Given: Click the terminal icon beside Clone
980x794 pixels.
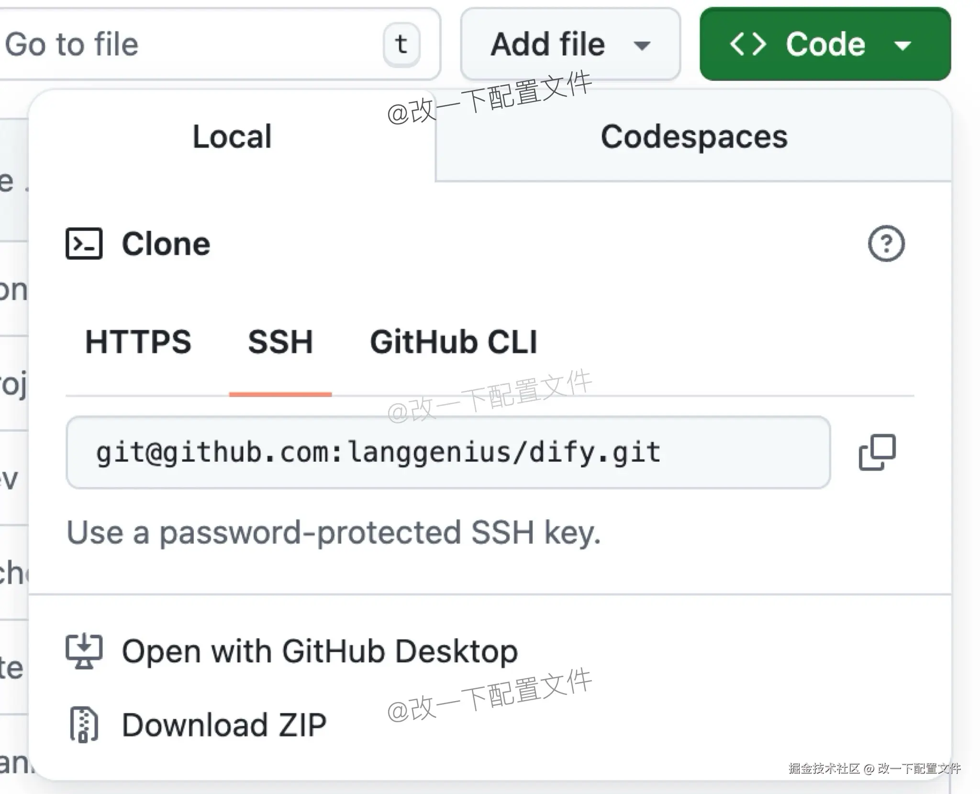Looking at the screenshot, I should (84, 244).
